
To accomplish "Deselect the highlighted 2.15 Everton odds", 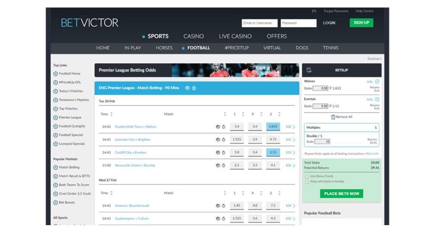I will [273, 152].
